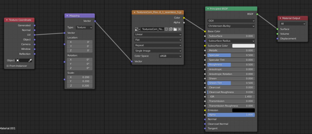Screen dimensions: 312x134
Task: Click the Base Color input socket
Action: (205, 31)
